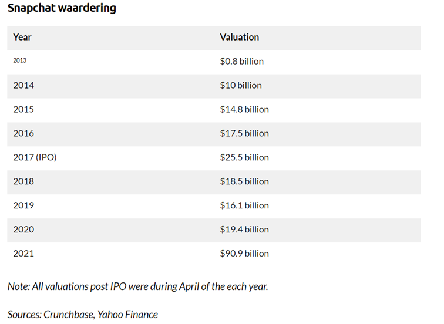Click the $14.8 billion value

point(244,109)
